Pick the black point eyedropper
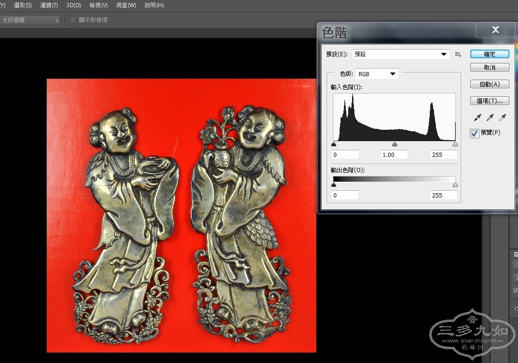 (477, 117)
